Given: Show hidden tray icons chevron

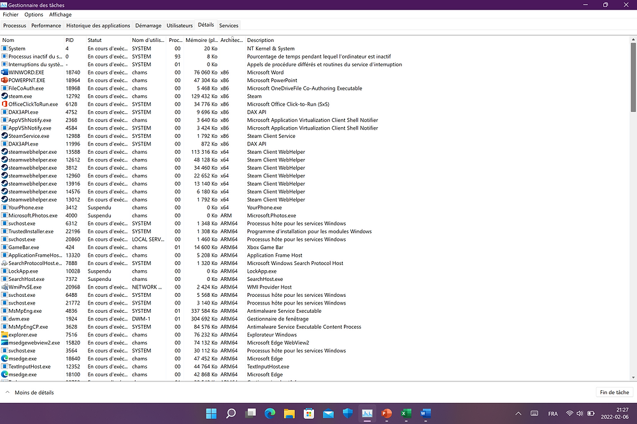Looking at the screenshot, I should (519, 413).
